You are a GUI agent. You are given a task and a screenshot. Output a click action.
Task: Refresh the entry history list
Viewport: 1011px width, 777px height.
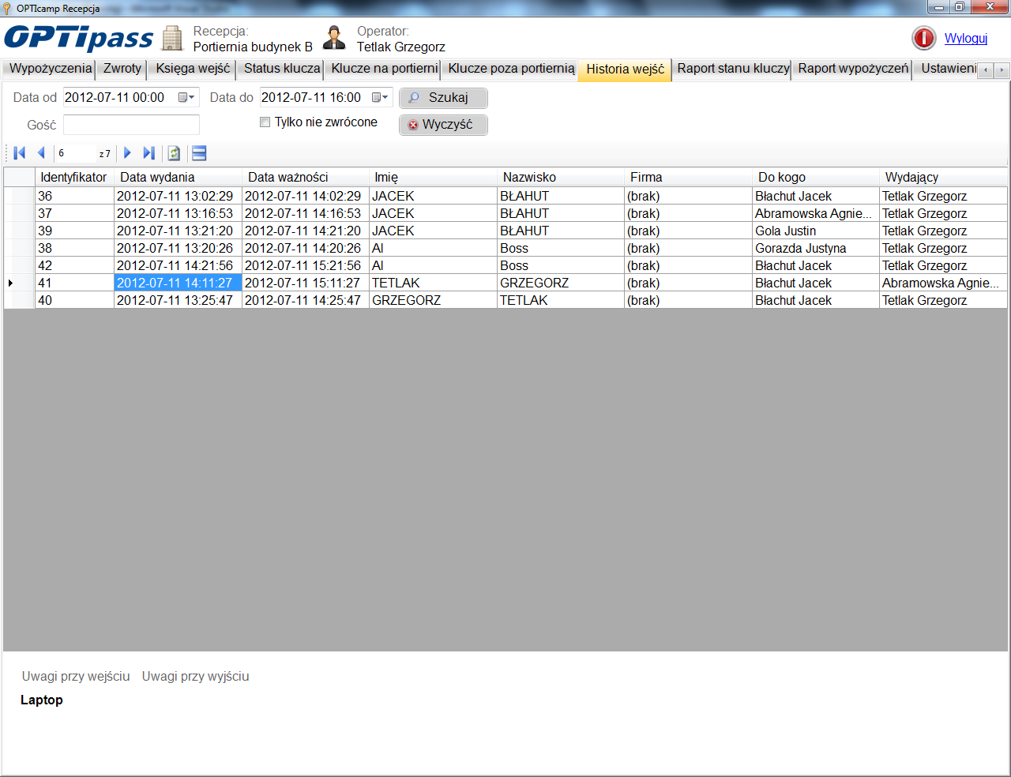point(175,153)
